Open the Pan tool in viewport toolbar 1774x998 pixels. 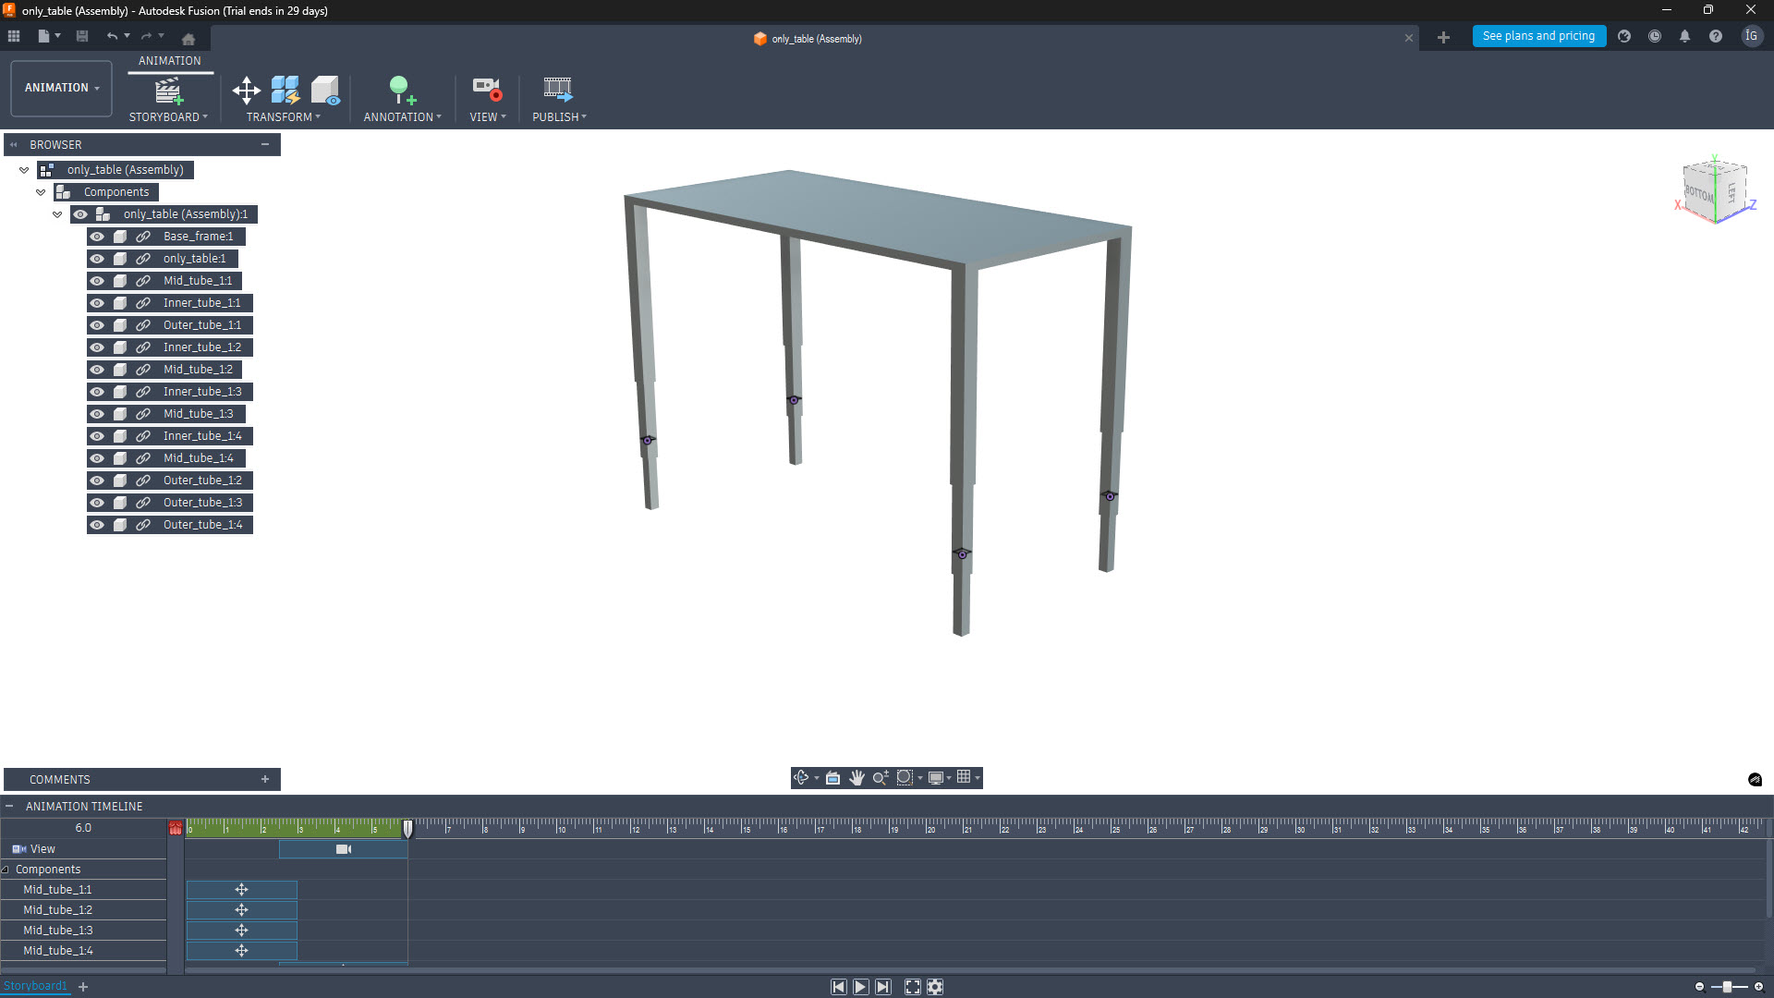click(857, 777)
